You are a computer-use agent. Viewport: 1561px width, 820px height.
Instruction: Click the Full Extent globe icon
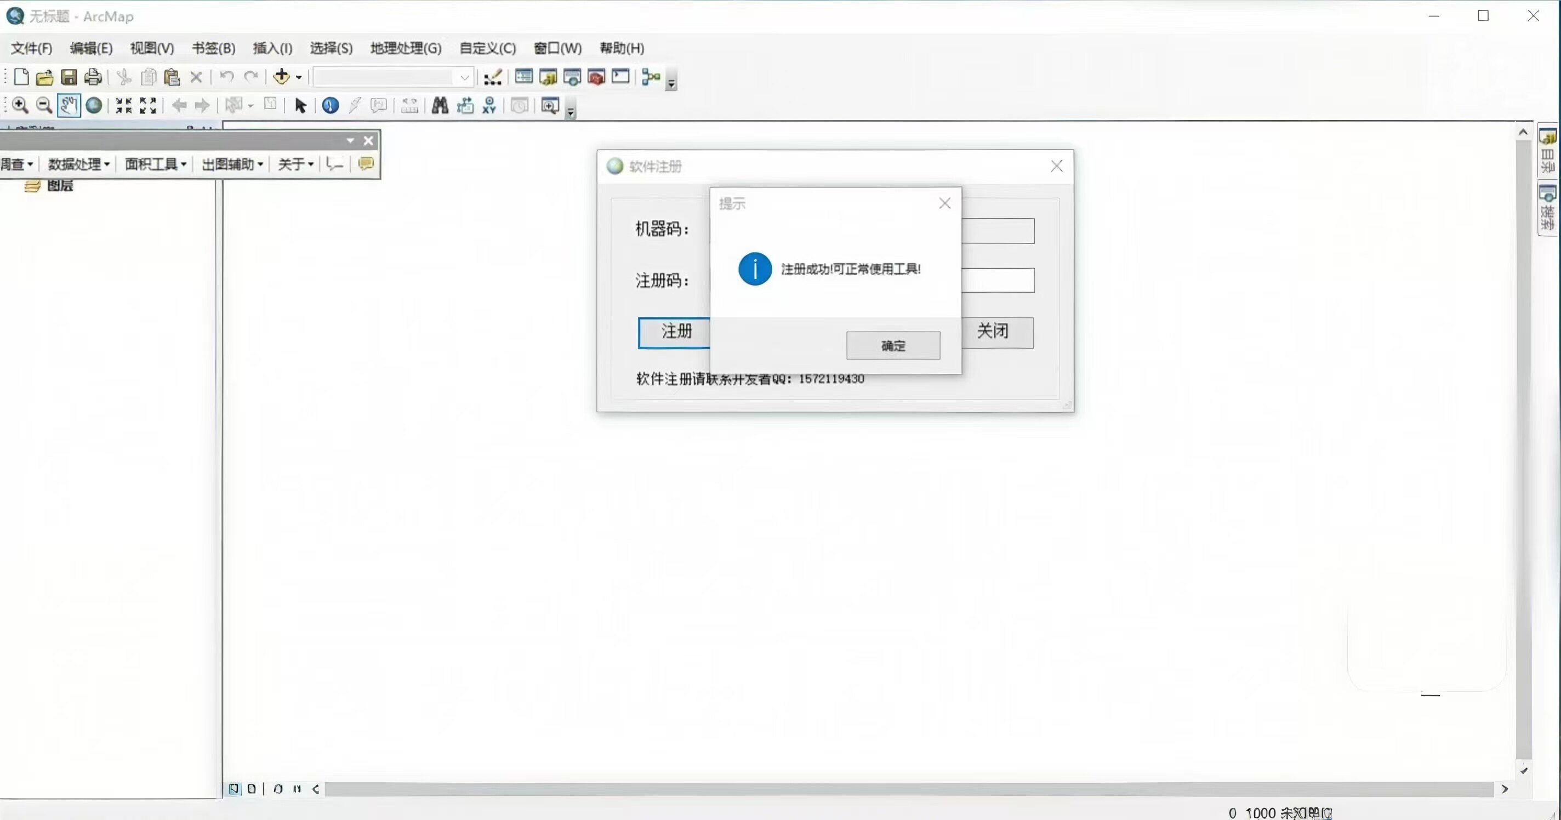94,105
